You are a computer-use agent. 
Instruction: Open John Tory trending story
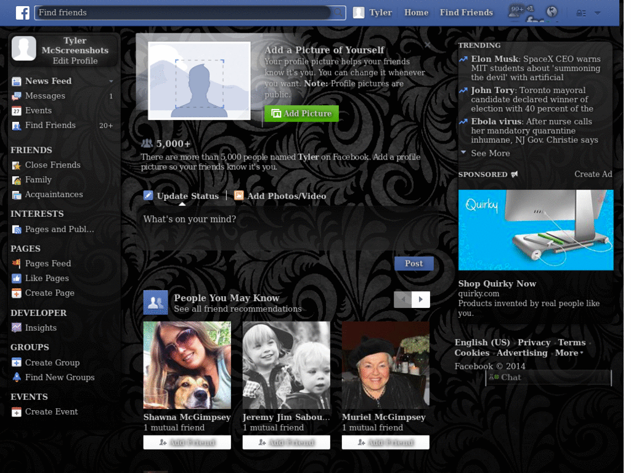click(x=532, y=99)
